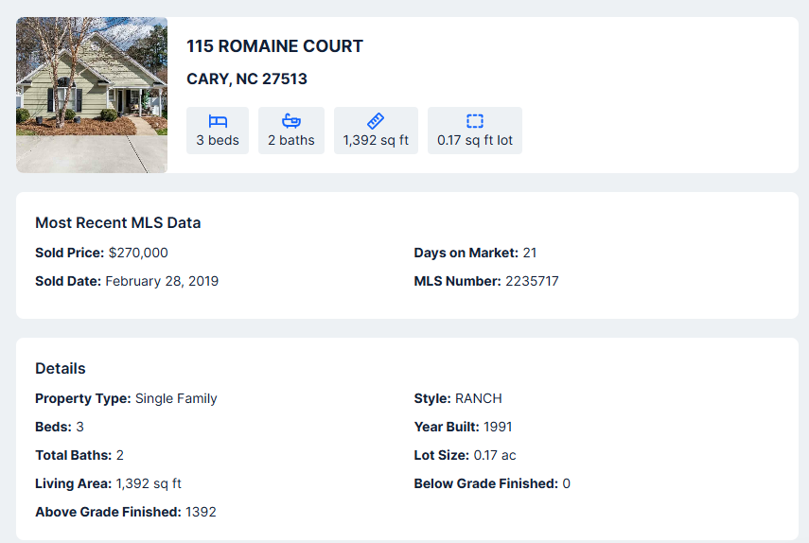
Task: Click the 2 baths stat chip
Action: coord(291,131)
